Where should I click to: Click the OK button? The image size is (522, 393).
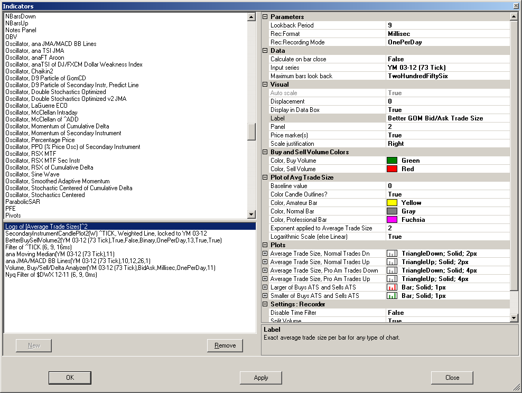(70, 378)
